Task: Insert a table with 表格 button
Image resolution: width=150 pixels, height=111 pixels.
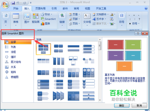Action: point(16,20)
